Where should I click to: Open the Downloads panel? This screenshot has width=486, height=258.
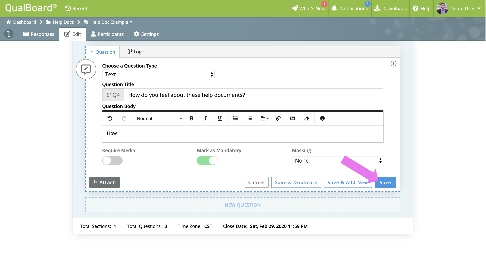tap(390, 8)
